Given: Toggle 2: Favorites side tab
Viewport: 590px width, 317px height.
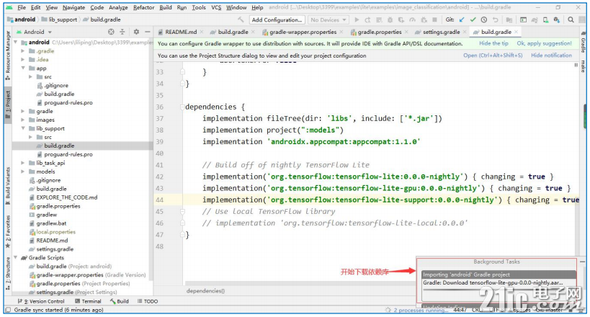Looking at the screenshot, I should [8, 231].
